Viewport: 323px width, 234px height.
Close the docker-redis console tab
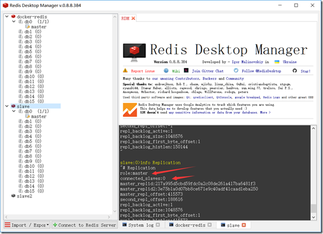(209, 225)
